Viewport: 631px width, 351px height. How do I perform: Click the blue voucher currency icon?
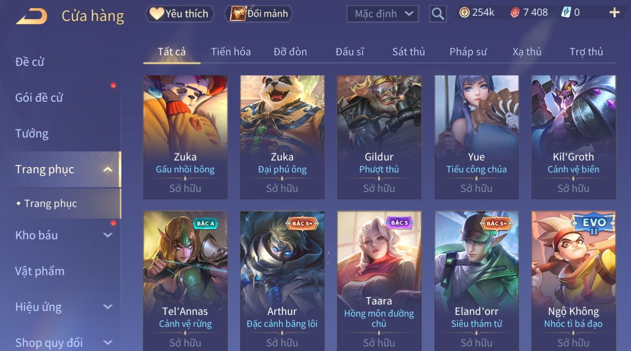coord(566,13)
